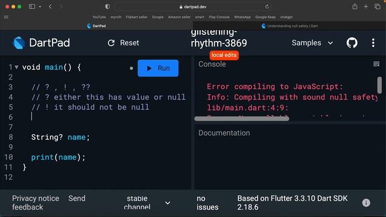386x217 pixels.
Task: Click the console horizontal scrollbar
Action: [x=241, y=119]
